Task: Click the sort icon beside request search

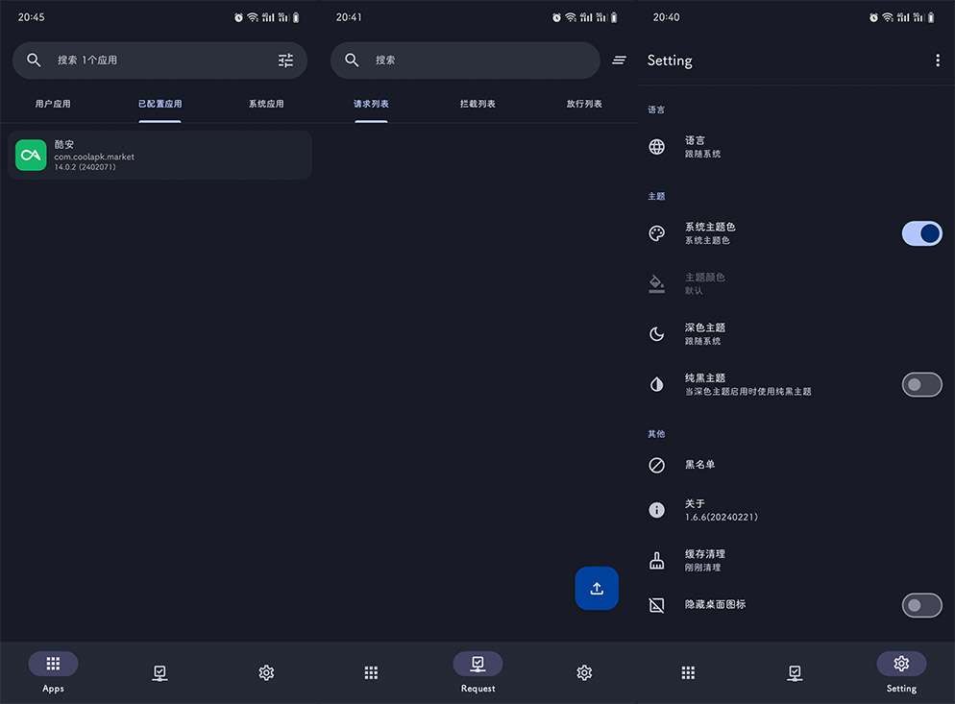Action: pos(620,61)
